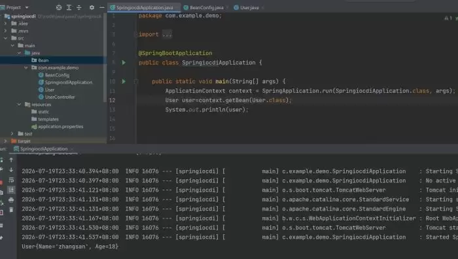
Task: Click Expand All in Project panel toolbar
Action: coord(69,8)
